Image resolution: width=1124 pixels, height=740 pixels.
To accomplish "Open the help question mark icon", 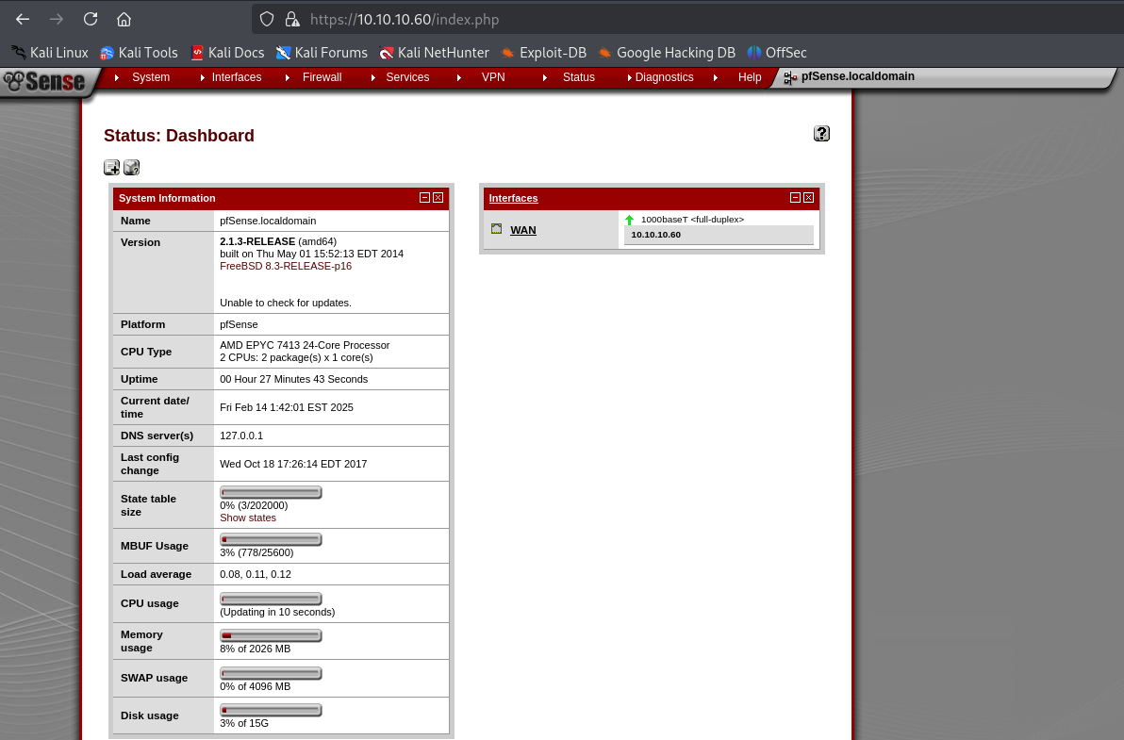I will click(821, 134).
